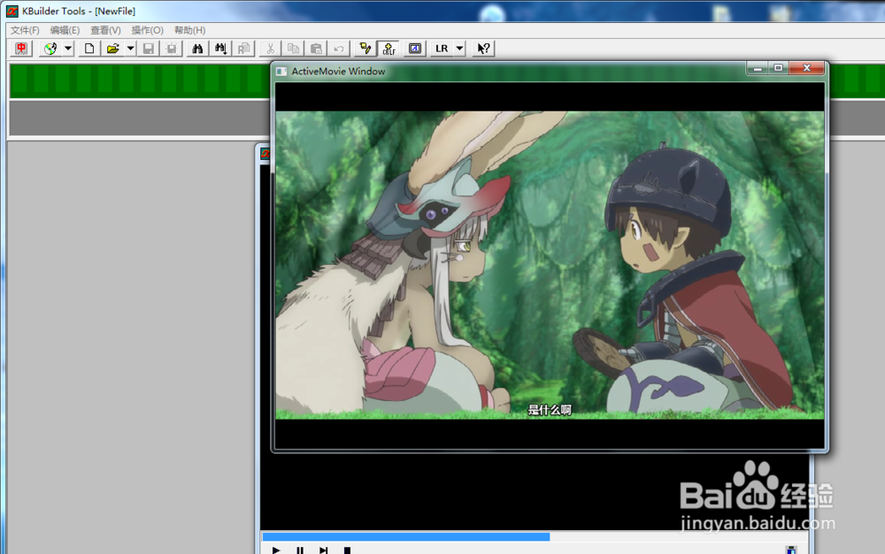Minimize the ActiveMovie Window

coord(758,68)
